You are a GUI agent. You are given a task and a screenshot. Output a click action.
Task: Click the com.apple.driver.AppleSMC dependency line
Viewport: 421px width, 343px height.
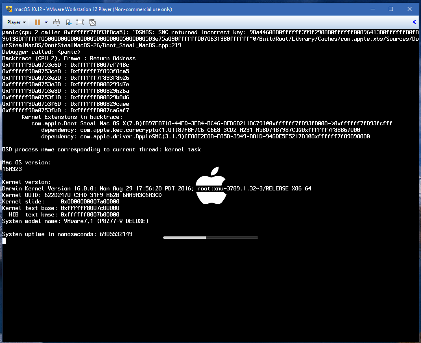pyautogui.click(x=205, y=136)
